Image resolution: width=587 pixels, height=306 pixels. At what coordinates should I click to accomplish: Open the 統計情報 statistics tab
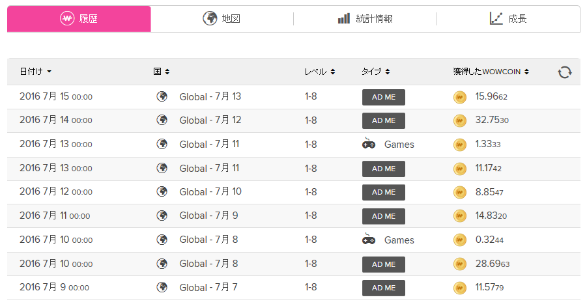(x=365, y=18)
